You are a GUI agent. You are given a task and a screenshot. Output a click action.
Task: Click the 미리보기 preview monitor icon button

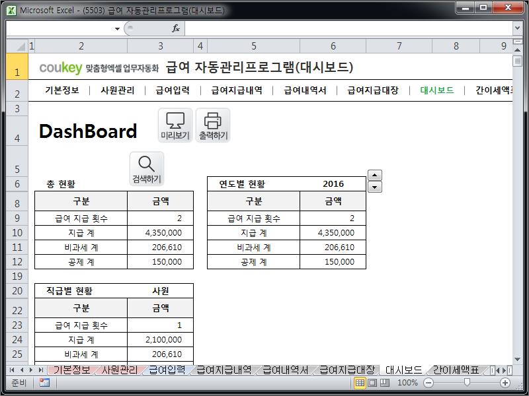tap(175, 125)
